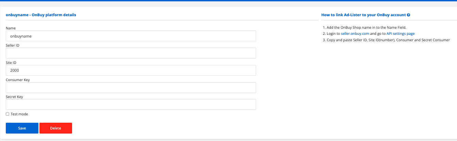This screenshot has width=457, height=141.
Task: Focus the Name field containing onbuyname
Action: click(131, 36)
